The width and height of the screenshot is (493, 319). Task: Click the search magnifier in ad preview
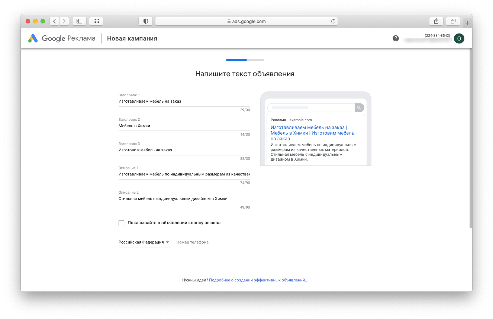tap(359, 108)
